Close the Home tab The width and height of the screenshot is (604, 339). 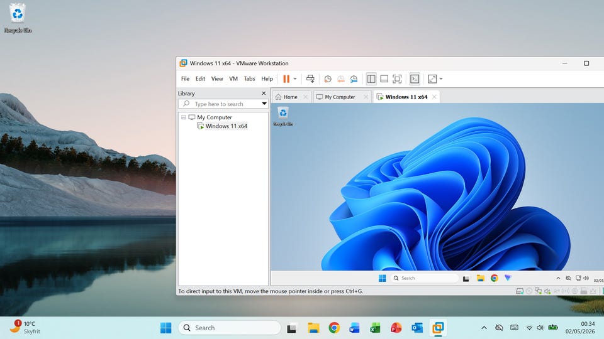(x=306, y=97)
